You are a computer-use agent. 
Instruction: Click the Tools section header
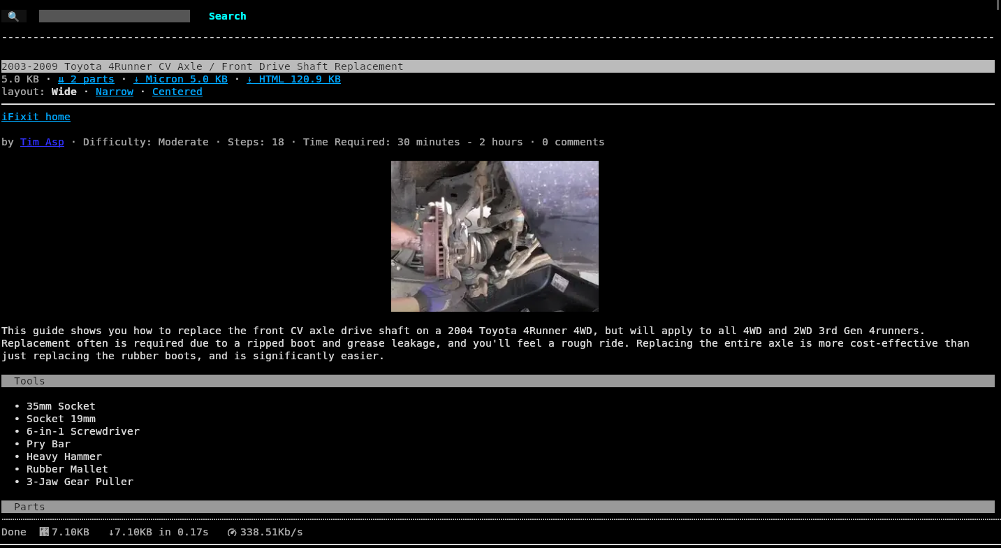pos(498,381)
